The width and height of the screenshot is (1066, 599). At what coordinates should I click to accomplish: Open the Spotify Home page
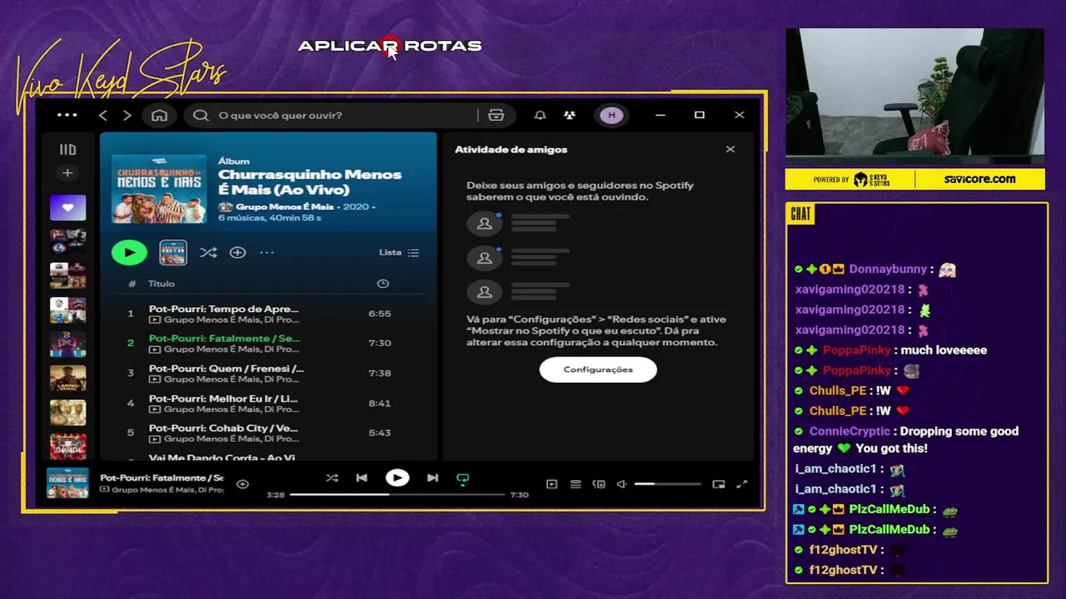click(x=159, y=116)
